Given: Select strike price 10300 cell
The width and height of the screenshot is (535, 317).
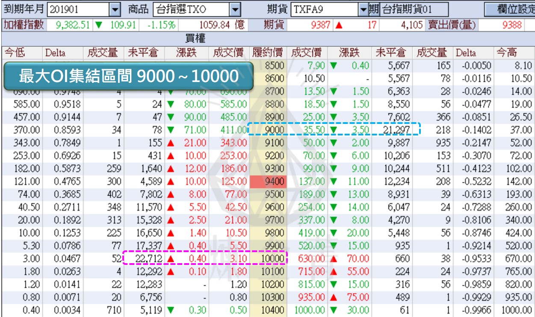Looking at the screenshot, I should click(268, 297).
